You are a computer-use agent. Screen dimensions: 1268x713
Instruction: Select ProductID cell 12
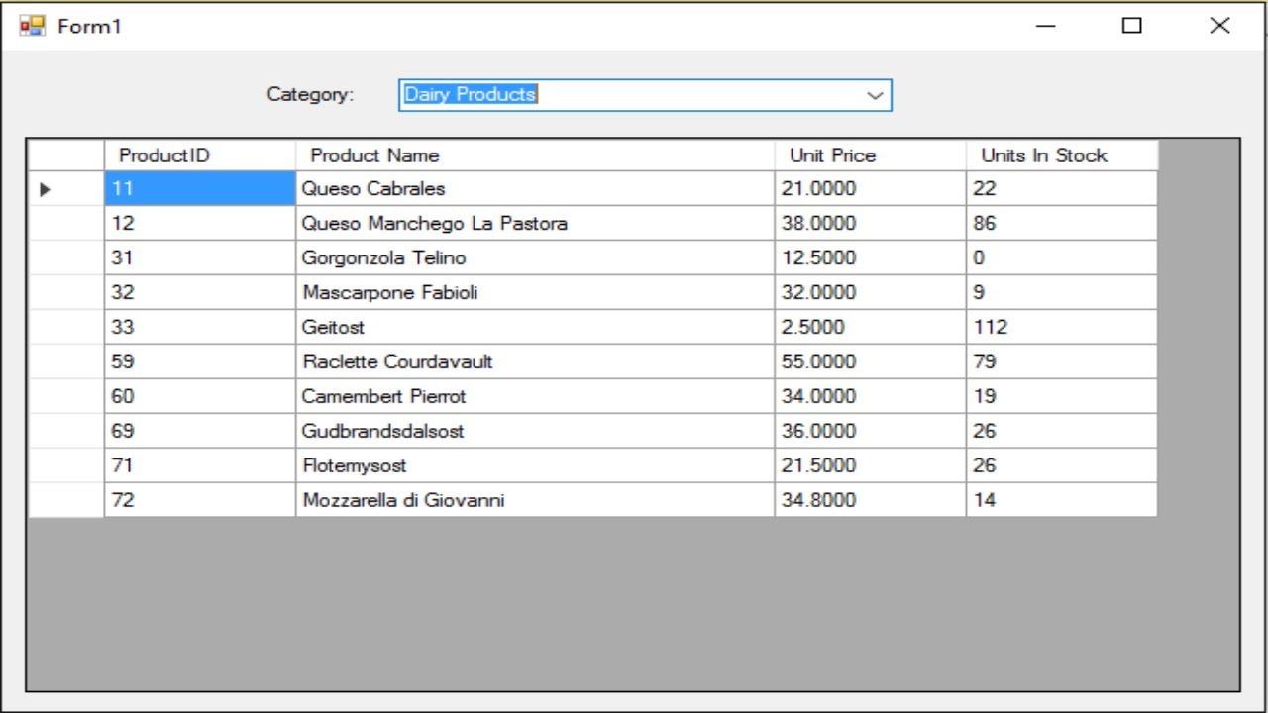tap(200, 223)
